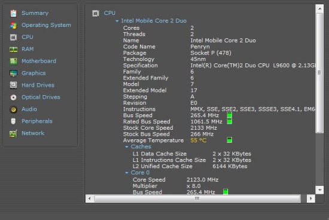
Task: Open the Peripherals section
Action: tap(37, 121)
